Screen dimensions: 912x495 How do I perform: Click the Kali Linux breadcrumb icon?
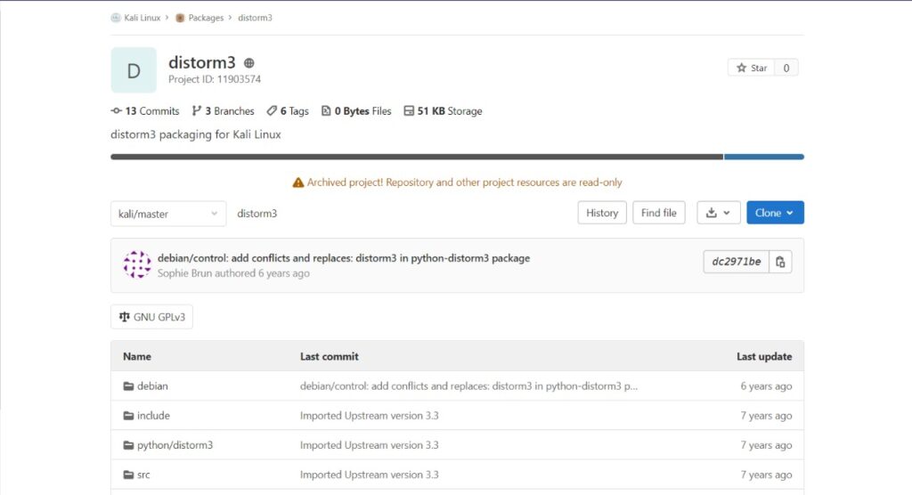(x=116, y=18)
